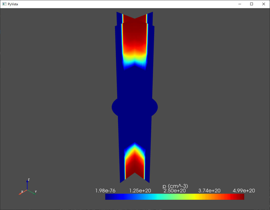Minimize the PyVista window

click(240, 4)
